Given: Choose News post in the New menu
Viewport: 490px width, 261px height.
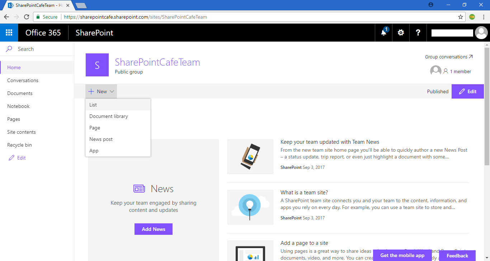Looking at the screenshot, I should coord(118,139).
